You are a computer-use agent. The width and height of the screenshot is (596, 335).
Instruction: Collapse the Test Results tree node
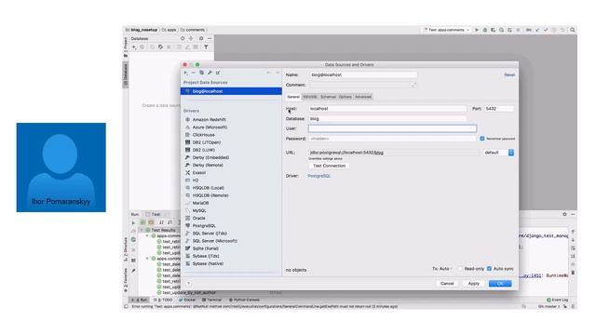pyautogui.click(x=142, y=230)
